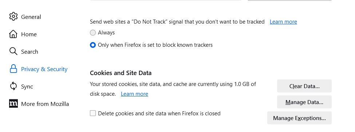Open the General settings label
Screen dimensions: 355x132
pos(31,17)
